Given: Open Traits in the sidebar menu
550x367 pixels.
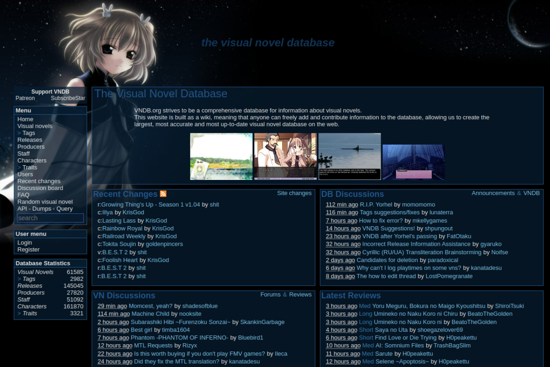Looking at the screenshot, I should click(x=30, y=167).
